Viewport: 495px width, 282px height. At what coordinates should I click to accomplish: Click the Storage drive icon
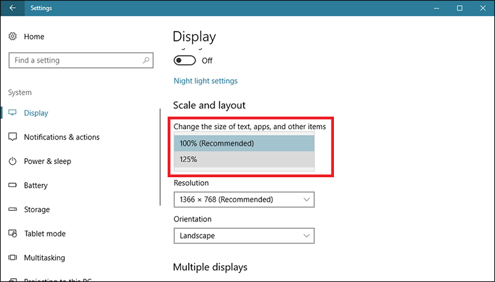click(13, 210)
